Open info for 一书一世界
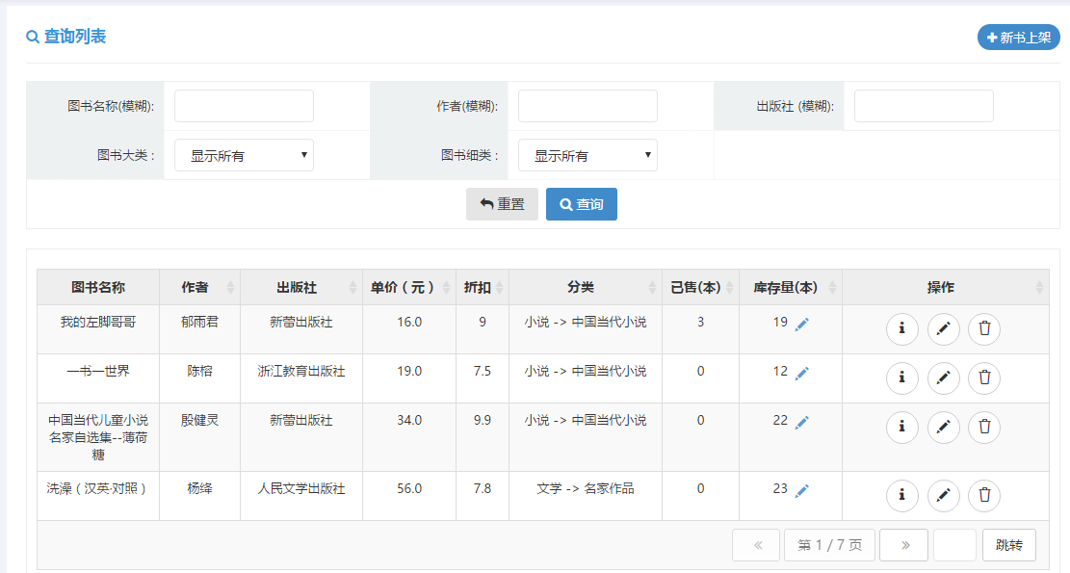Viewport: 1070px width, 573px height. 902,378
